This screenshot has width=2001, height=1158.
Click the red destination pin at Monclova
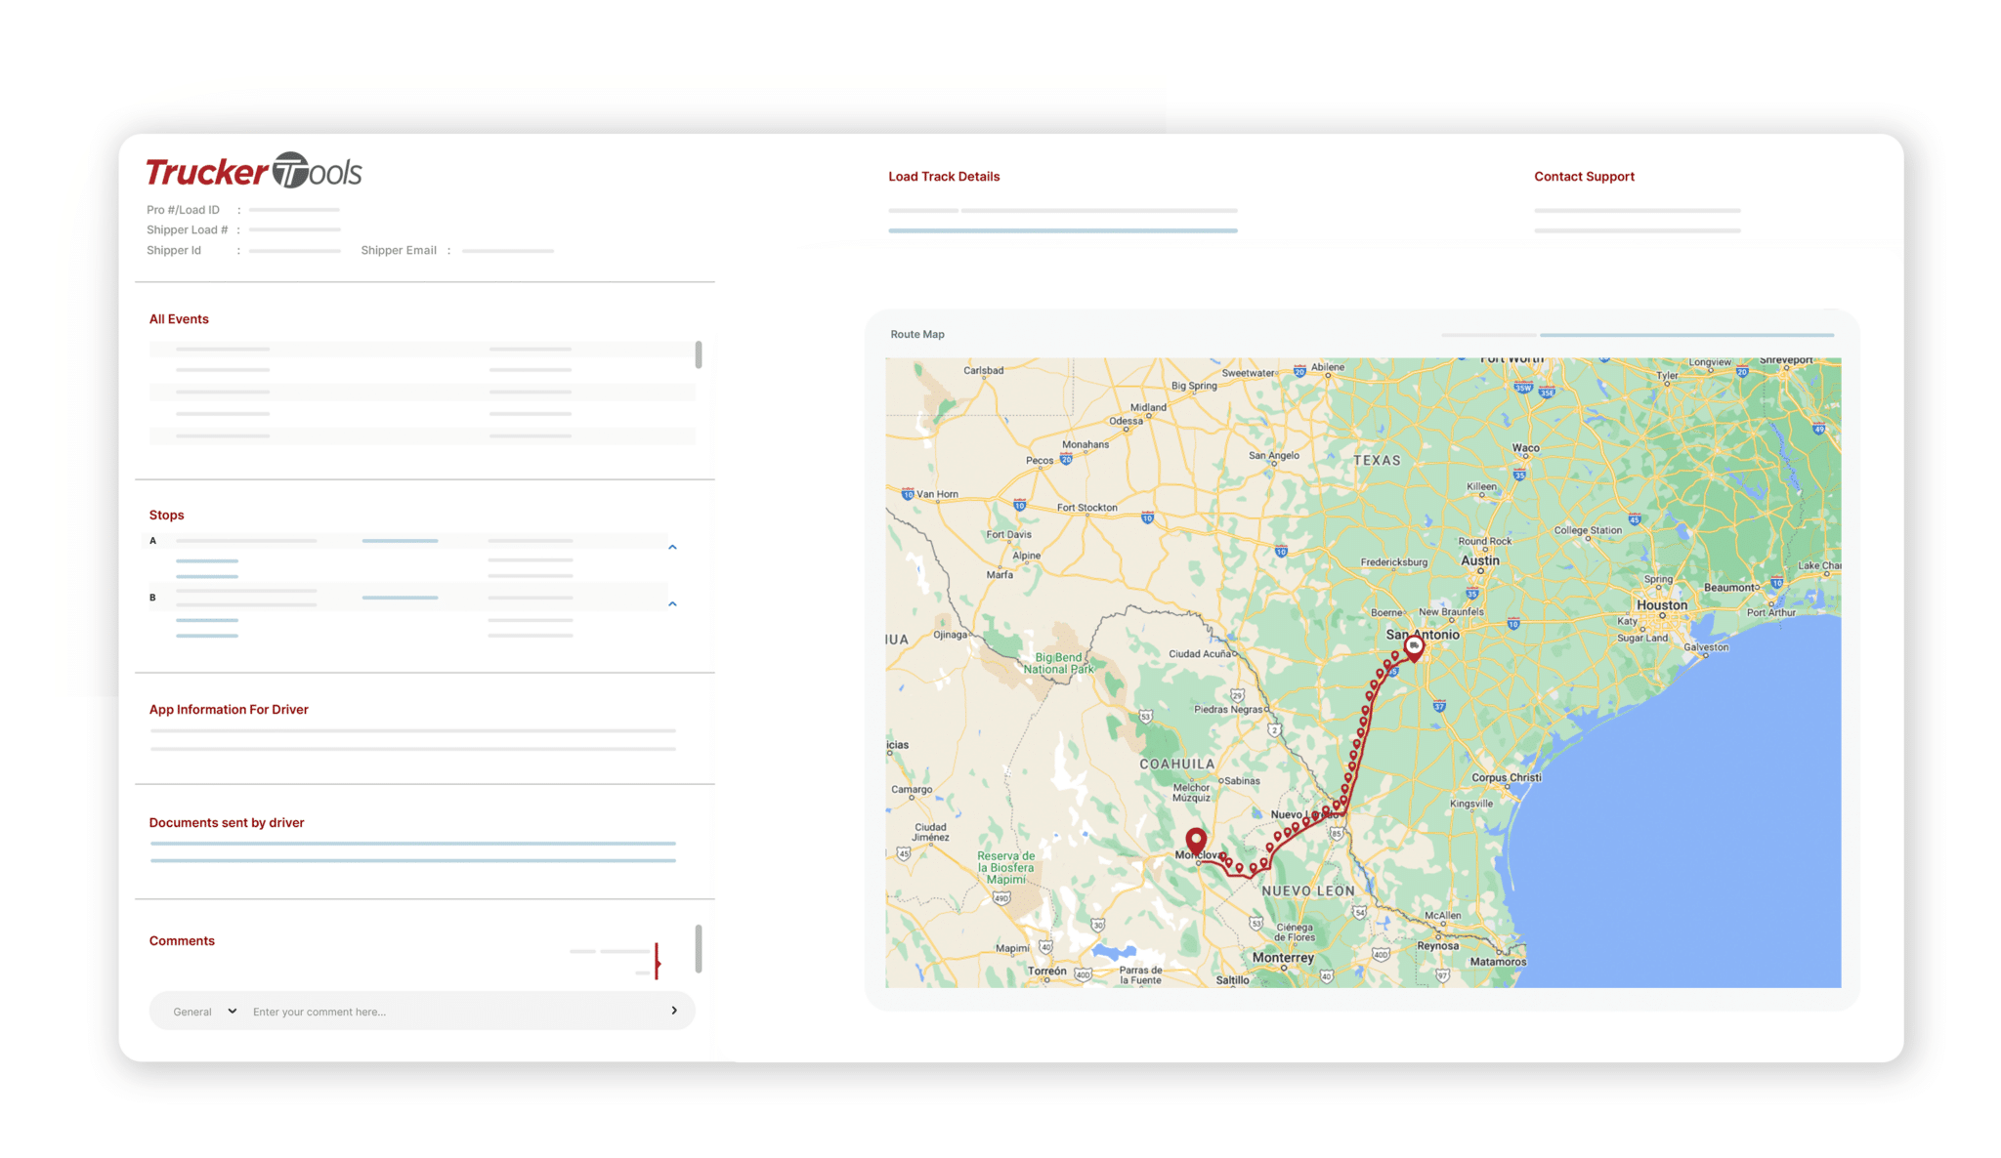point(1197,840)
